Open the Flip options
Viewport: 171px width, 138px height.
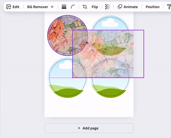pos(95,7)
